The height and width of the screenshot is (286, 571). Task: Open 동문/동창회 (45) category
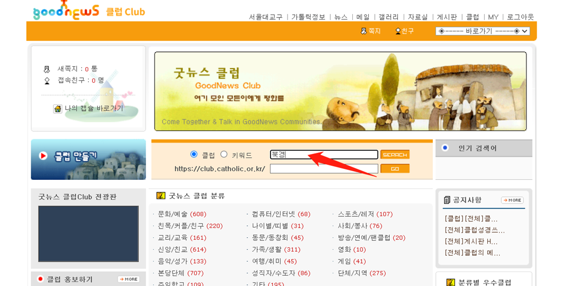277,238
